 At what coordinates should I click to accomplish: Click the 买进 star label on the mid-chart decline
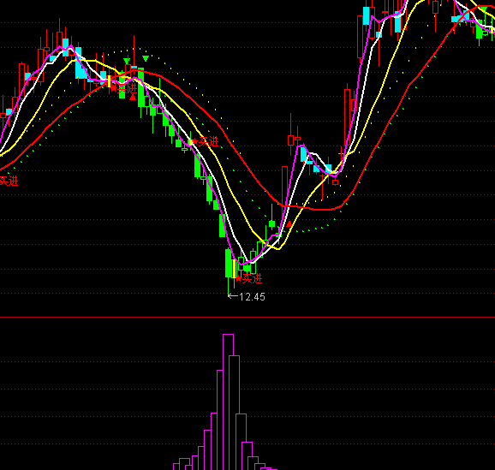(205, 142)
